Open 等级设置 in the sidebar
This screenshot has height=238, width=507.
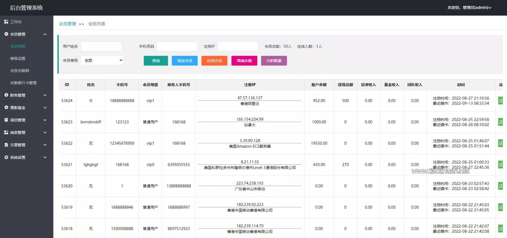(18, 59)
